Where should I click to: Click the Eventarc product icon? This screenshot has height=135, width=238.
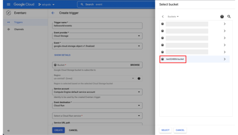click(x=9, y=13)
